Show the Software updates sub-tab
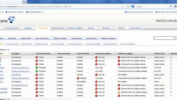The width and height of the screenshot is (177, 100). [x=58, y=44]
